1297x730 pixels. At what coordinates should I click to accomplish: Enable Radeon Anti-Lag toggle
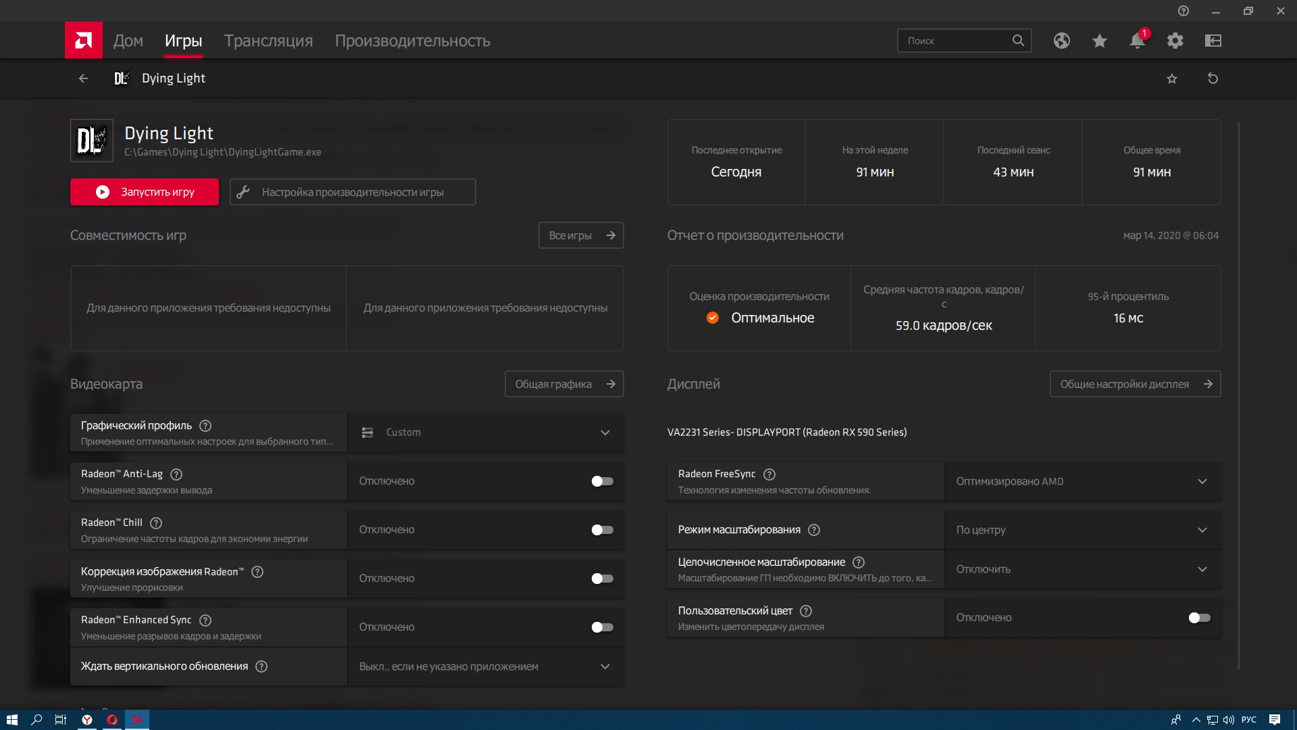point(602,481)
